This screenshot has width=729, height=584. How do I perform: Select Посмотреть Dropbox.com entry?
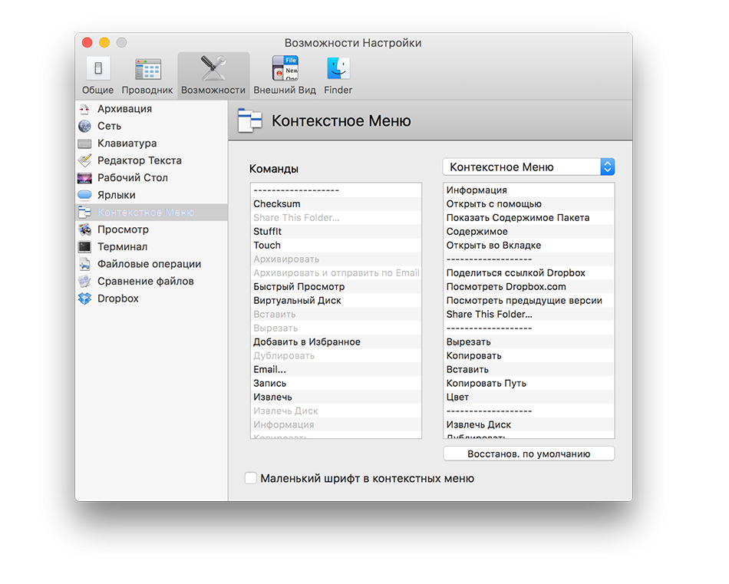(529, 286)
